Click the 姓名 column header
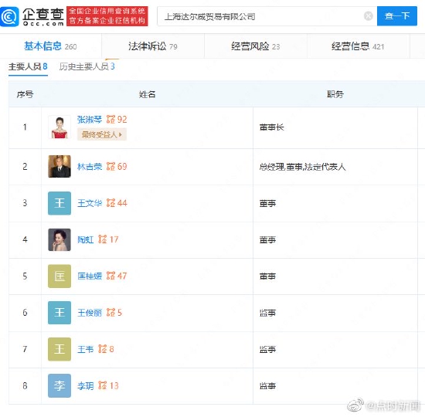The height and width of the screenshot is (417, 425). 147,94
